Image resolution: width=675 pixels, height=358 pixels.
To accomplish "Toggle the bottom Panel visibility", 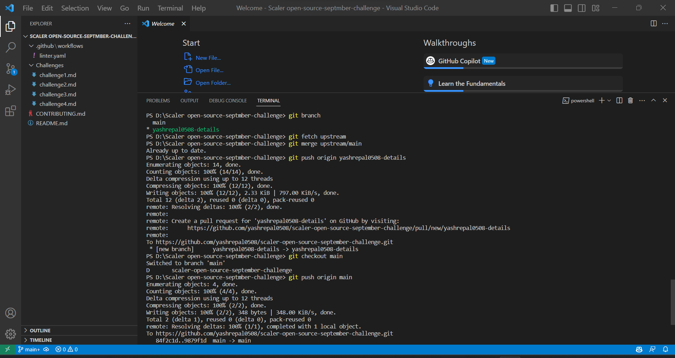I will [x=567, y=8].
